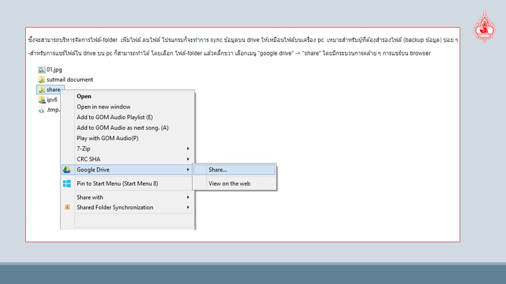Click the university emblem in slide corner
The image size is (506, 284).
click(x=484, y=26)
